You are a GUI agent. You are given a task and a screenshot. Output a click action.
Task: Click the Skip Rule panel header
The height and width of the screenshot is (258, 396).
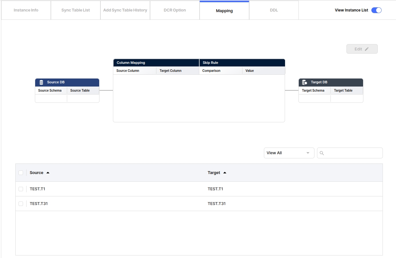(x=242, y=63)
